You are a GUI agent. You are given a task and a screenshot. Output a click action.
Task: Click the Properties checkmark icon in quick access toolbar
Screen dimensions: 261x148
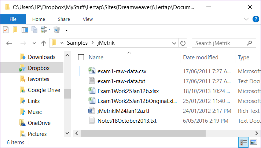tap(5, 30)
